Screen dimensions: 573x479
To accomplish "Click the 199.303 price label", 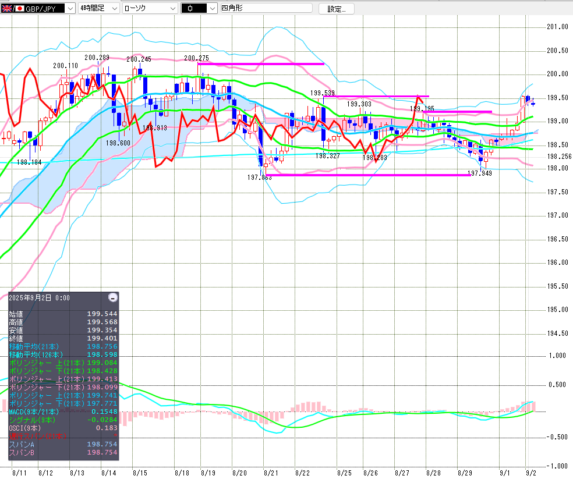I will pyautogui.click(x=359, y=104).
